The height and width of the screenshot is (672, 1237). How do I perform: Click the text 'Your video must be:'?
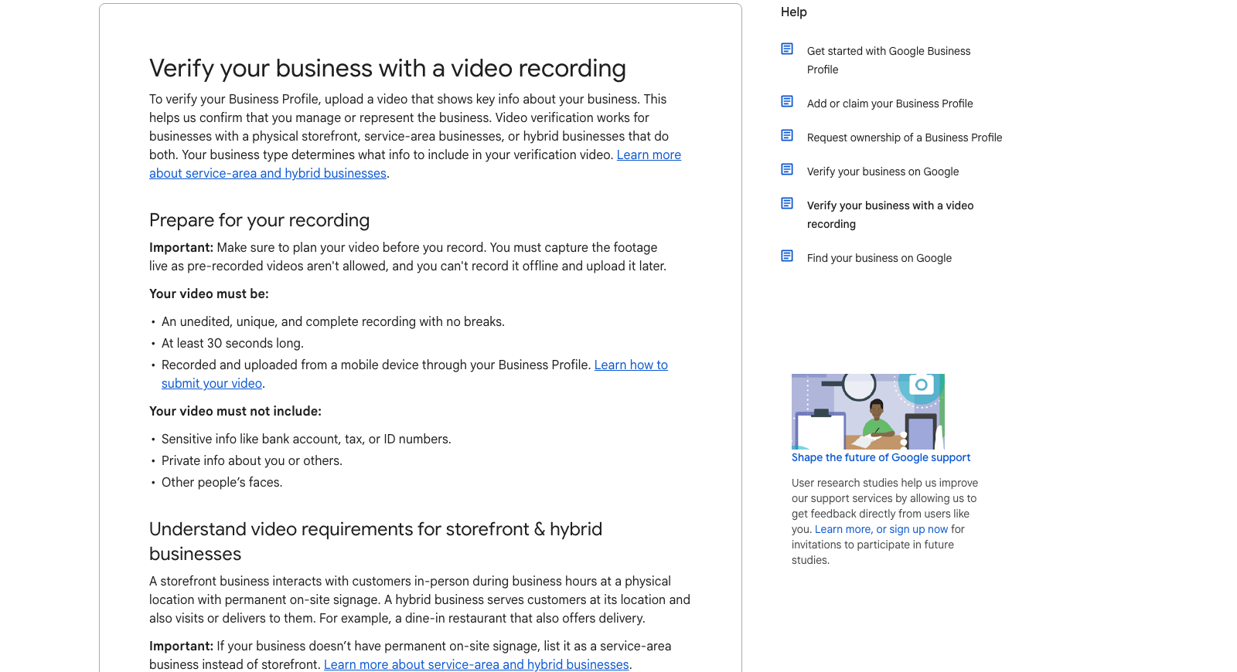click(x=209, y=294)
